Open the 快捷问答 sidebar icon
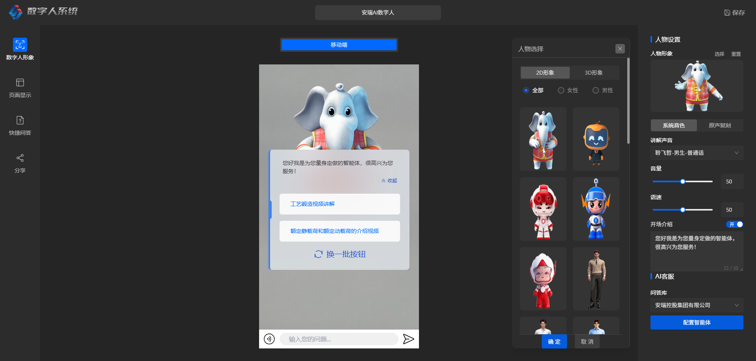This screenshot has width=756, height=361. [20, 120]
